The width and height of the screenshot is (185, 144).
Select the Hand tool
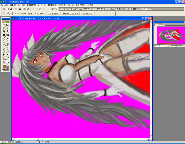point(4,61)
